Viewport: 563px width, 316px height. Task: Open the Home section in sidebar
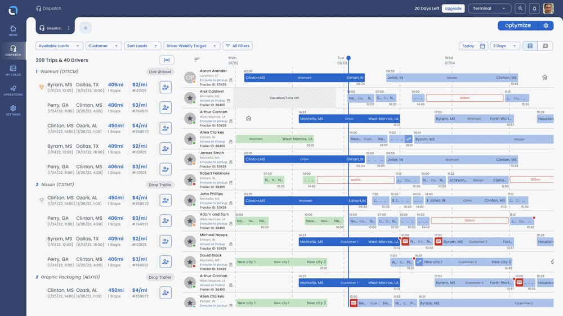coord(13,31)
